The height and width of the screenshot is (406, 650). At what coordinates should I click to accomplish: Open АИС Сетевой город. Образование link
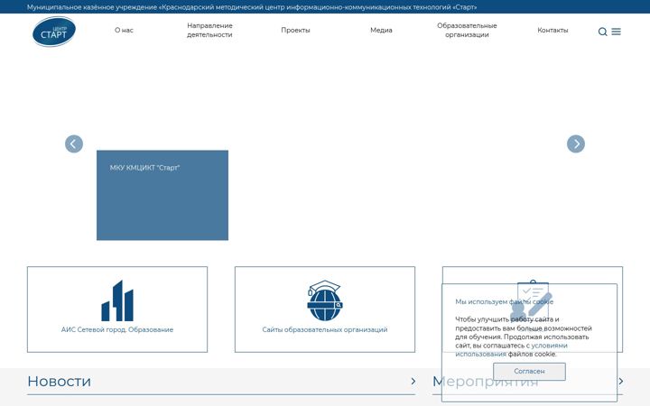(117, 330)
